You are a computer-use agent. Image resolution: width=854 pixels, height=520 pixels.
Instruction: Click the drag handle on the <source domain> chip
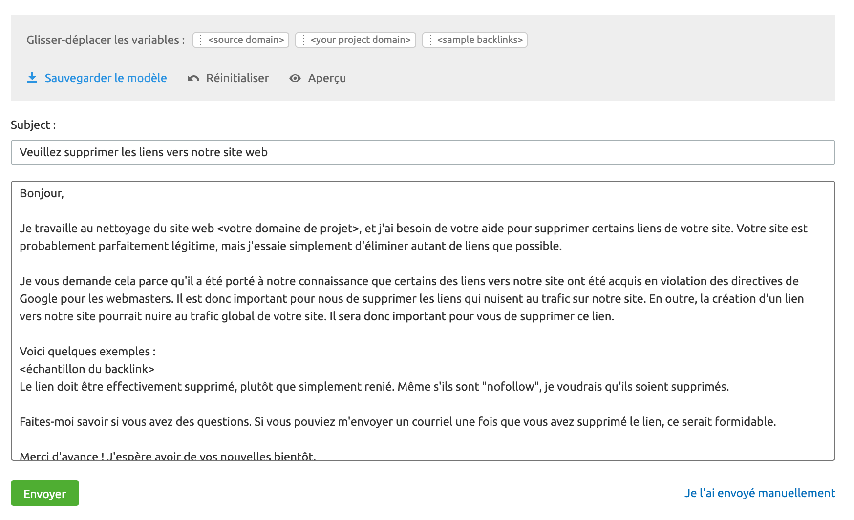click(200, 40)
